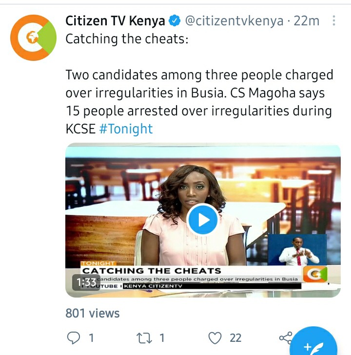Viewport: 351px width, 355px height.
Task: Play the Catching the Cheats video
Action: tap(203, 220)
